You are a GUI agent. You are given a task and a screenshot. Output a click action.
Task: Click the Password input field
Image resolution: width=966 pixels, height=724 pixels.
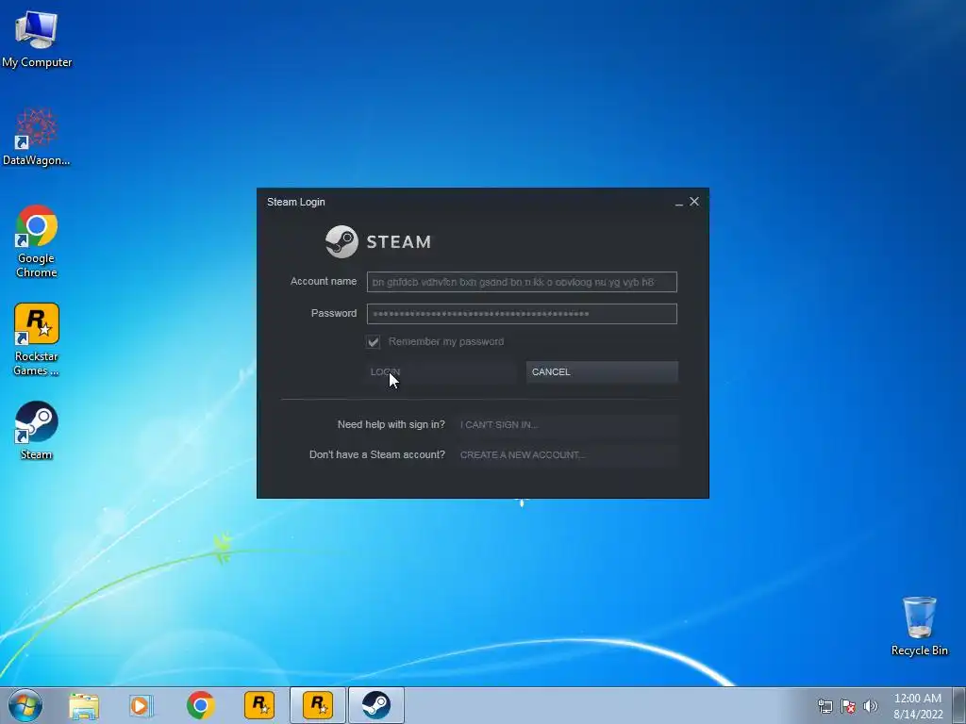[x=522, y=314]
